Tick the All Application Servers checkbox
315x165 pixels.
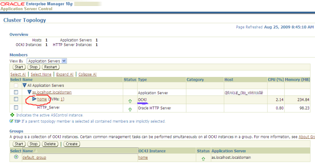(16, 86)
